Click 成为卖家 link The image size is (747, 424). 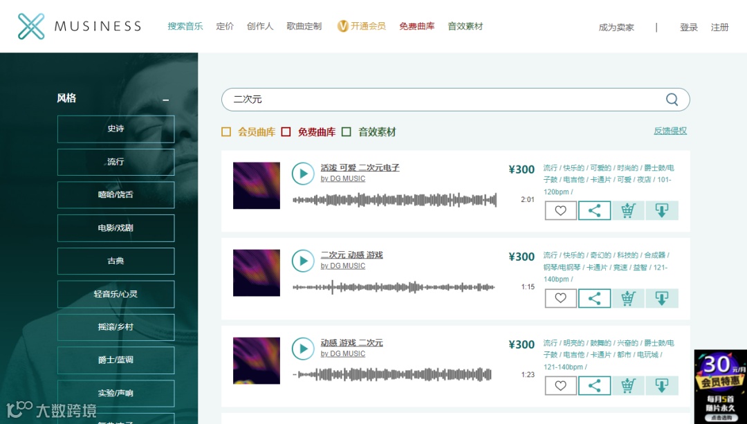[x=616, y=28]
